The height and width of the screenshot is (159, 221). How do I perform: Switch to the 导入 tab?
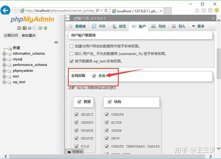pyautogui.click(x=178, y=26)
